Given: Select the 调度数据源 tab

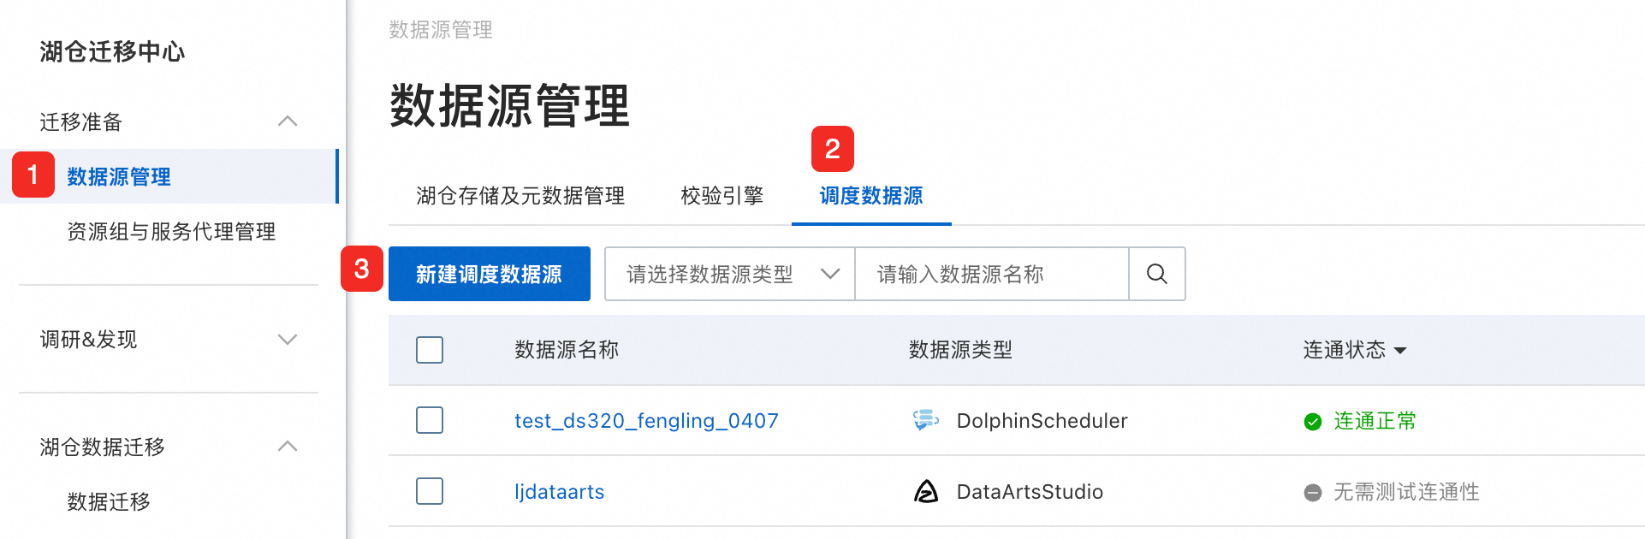Looking at the screenshot, I should tap(871, 196).
